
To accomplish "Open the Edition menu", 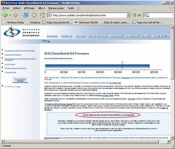I will click(17, 8).
